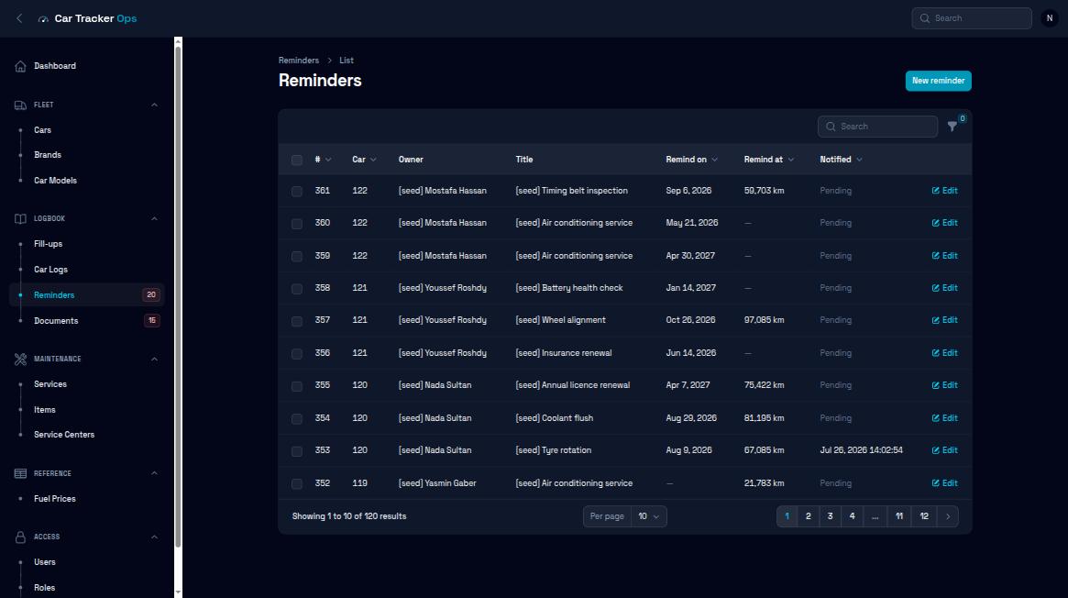The height and width of the screenshot is (598, 1068).
Task: Collapse the Maintenance sidebar group
Action: (154, 359)
